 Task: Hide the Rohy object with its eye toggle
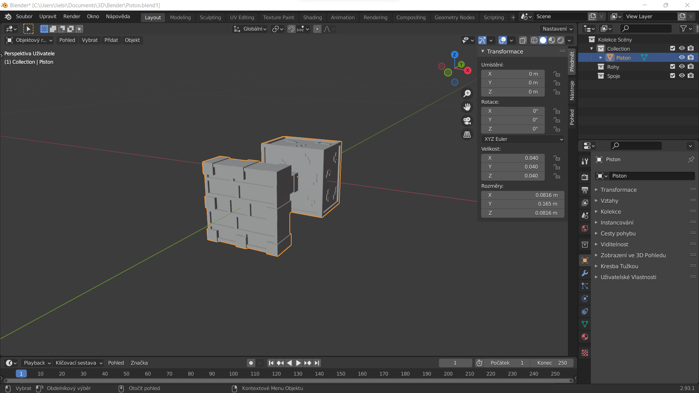click(x=682, y=66)
